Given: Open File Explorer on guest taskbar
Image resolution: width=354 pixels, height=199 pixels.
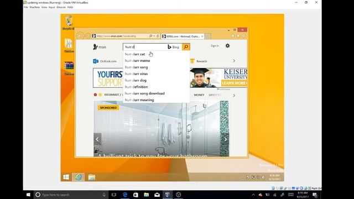Looking at the screenshot, I should coord(91,177).
